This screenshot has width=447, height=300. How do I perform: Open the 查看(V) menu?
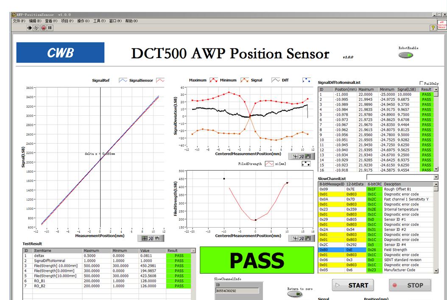click(51, 21)
